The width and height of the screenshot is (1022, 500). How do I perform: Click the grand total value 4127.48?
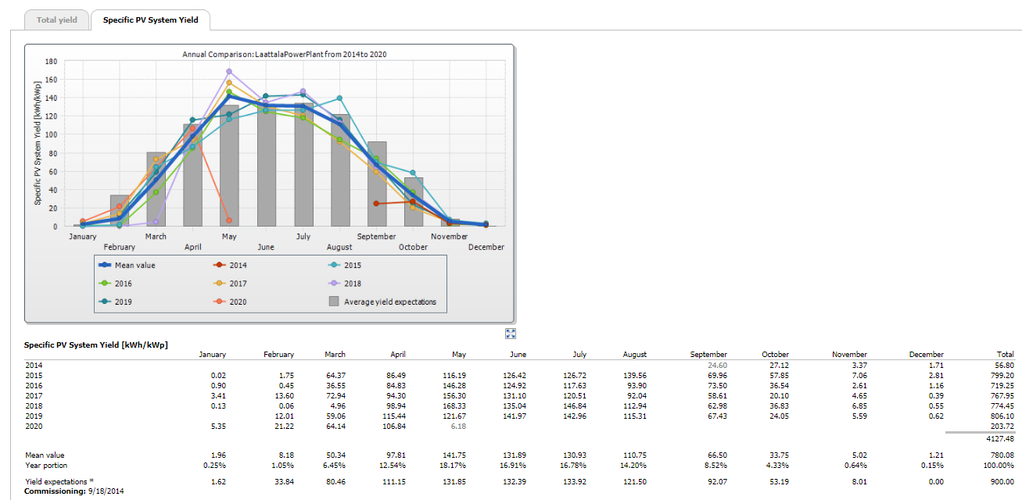[x=999, y=438]
